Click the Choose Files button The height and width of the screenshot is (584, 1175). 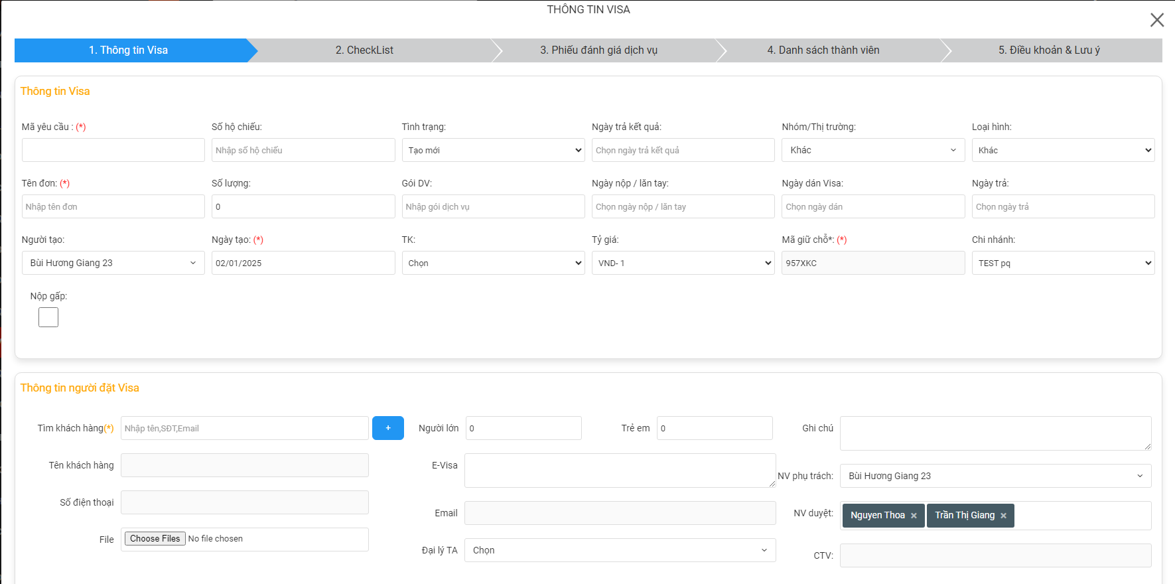pyautogui.click(x=155, y=539)
